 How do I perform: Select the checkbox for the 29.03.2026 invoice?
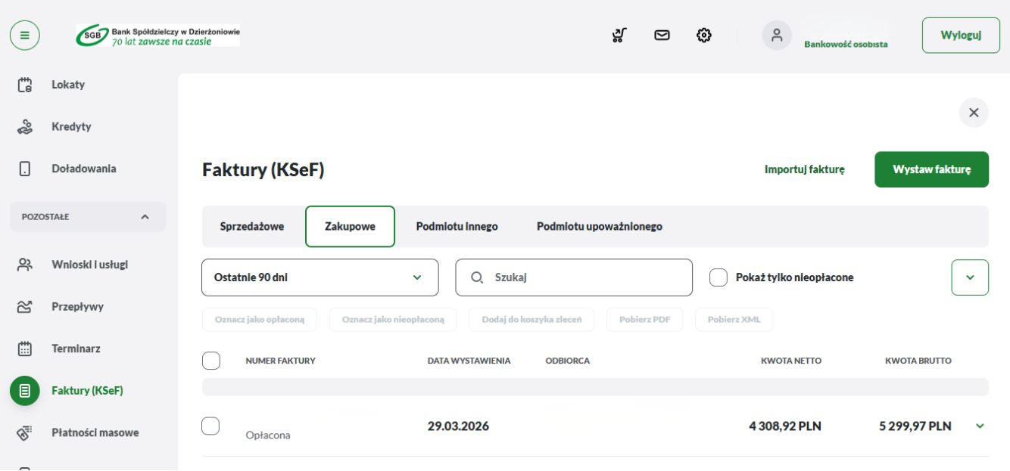coord(210,426)
